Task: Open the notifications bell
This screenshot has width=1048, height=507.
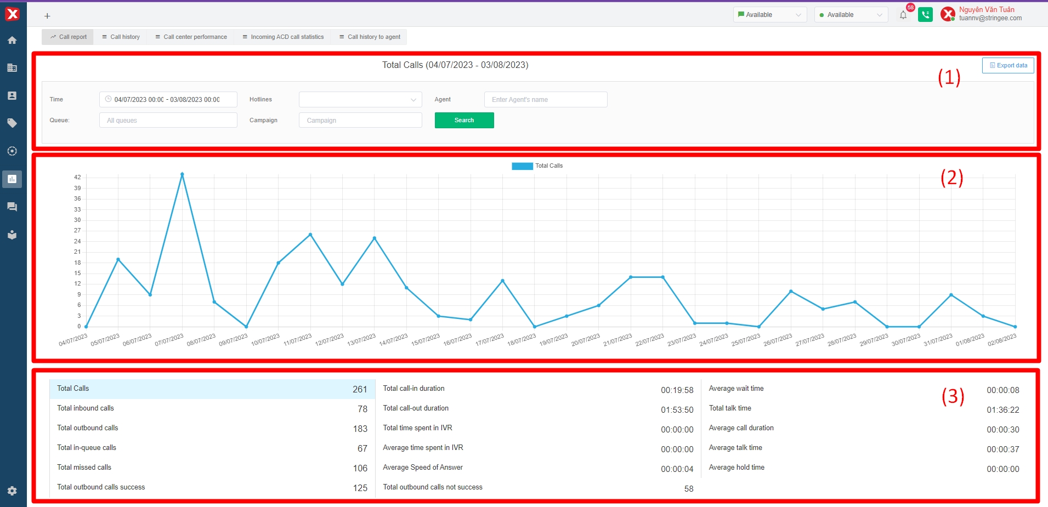Action: (903, 15)
